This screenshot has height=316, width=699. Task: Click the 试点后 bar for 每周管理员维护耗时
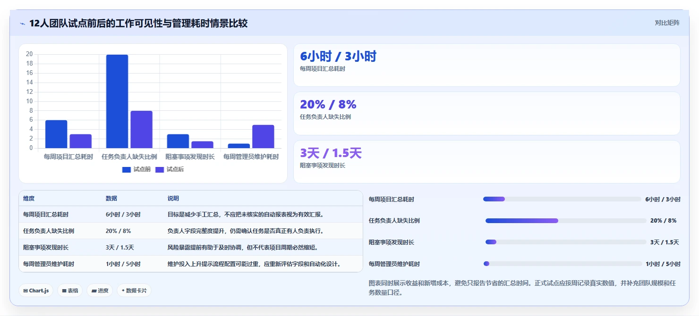pyautogui.click(x=264, y=137)
